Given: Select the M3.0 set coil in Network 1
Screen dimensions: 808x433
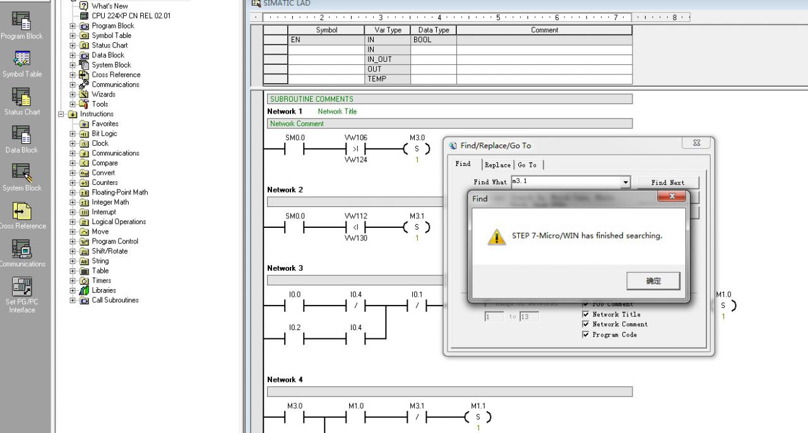Looking at the screenshot, I should pyautogui.click(x=417, y=149).
